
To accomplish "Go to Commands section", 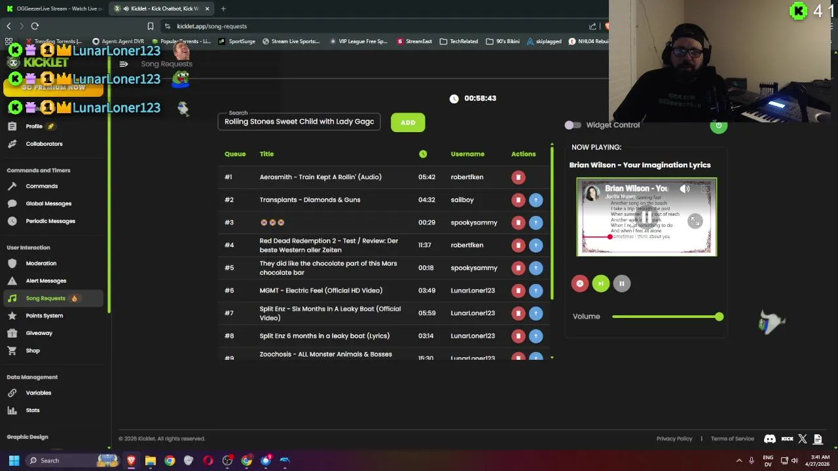I will 41,186.
